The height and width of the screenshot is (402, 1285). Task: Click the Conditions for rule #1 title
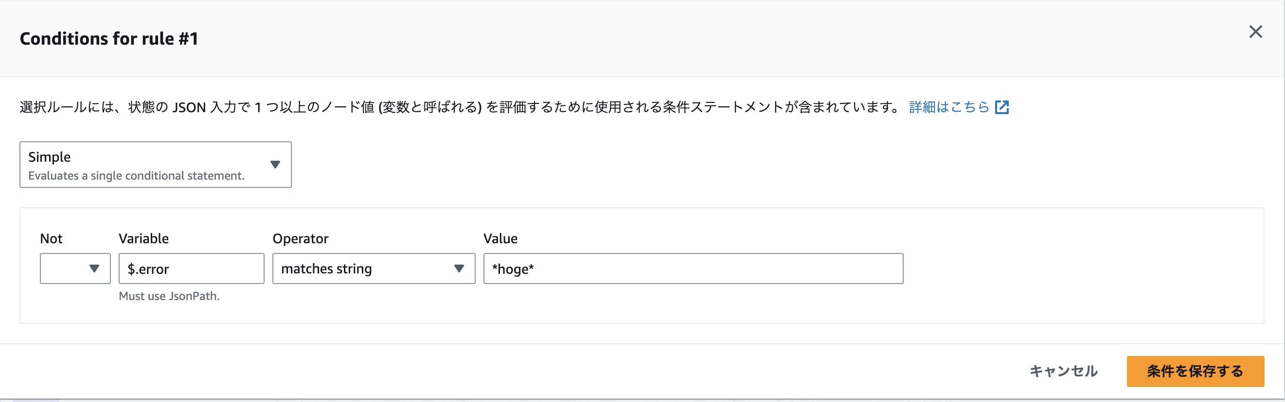click(x=109, y=38)
